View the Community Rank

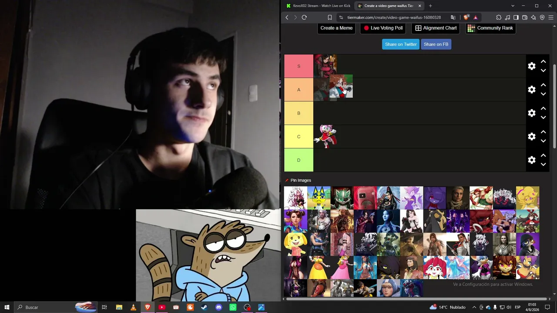pyautogui.click(x=490, y=28)
